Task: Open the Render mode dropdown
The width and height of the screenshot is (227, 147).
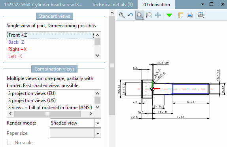Action: (98, 123)
